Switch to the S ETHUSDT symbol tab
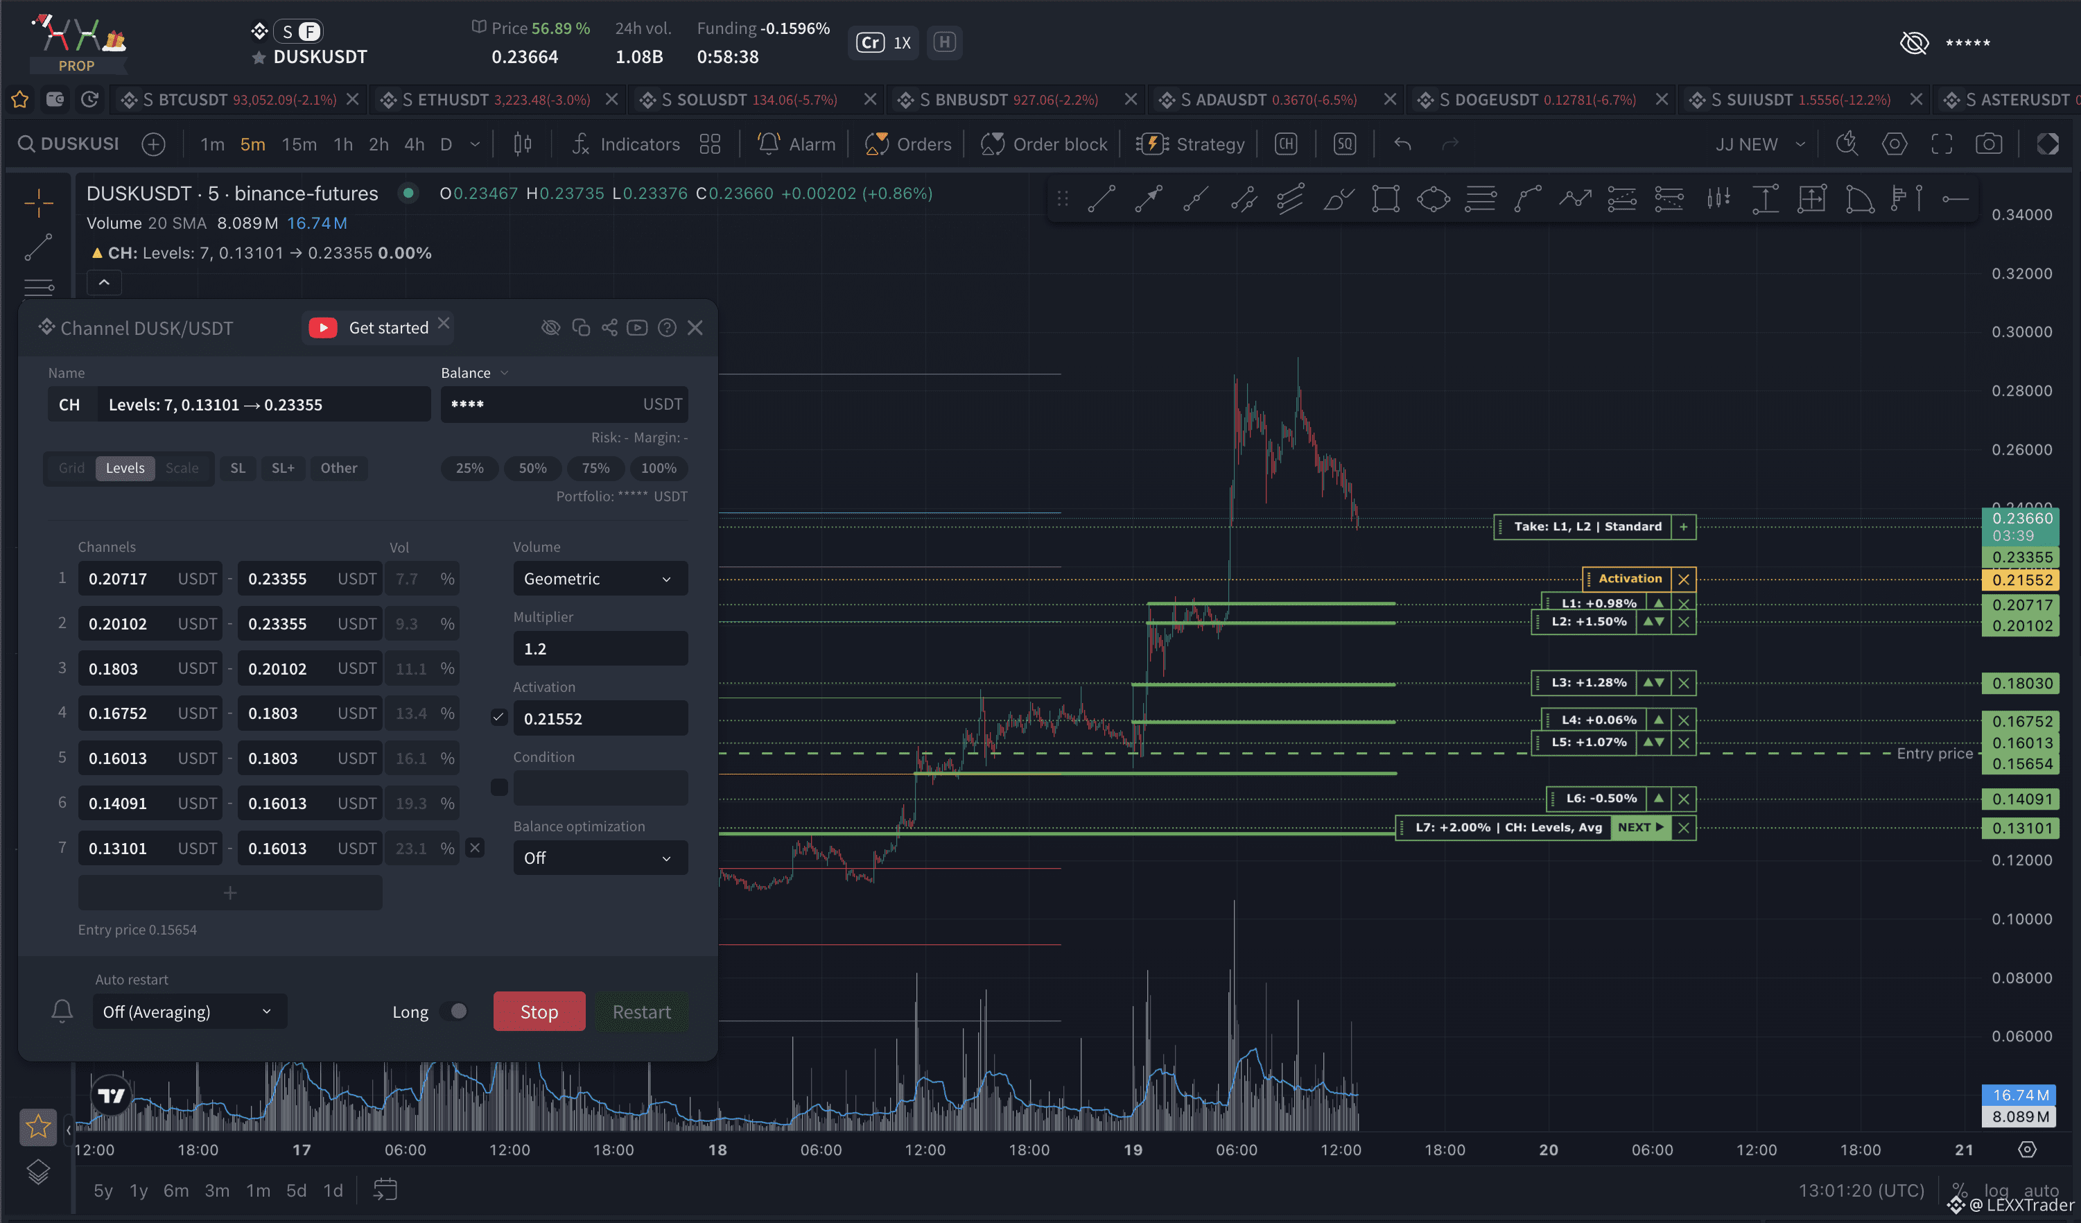Image resolution: width=2081 pixels, height=1223 pixels. pos(496,100)
